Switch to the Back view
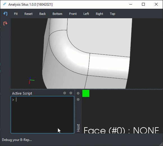Screen dimensions: 163x146 [x=42, y=14]
